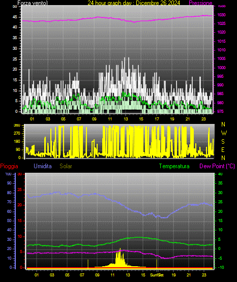Click the E wind direction label
The height and width of the screenshot is (282, 237).
(223, 150)
